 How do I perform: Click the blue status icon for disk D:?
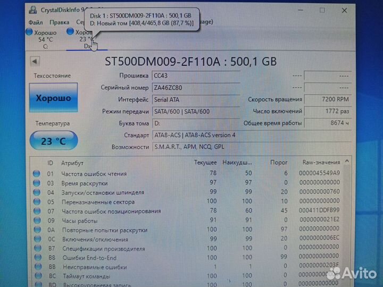[70, 32]
